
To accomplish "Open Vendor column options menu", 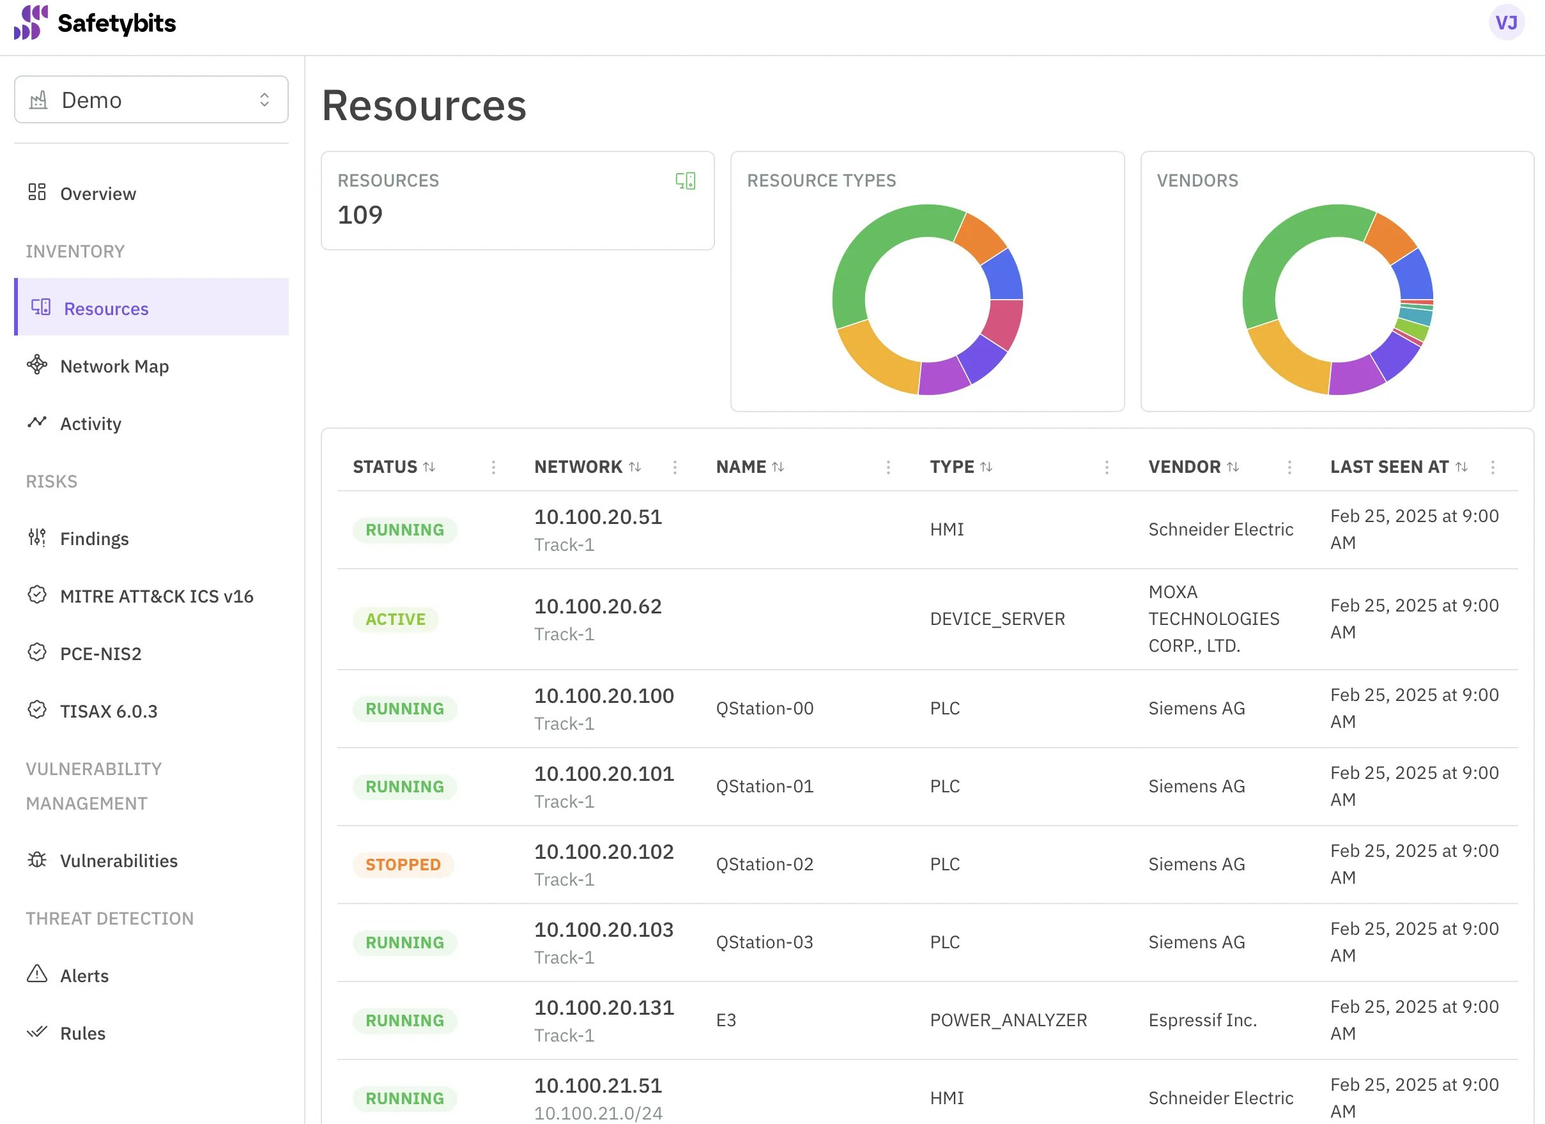I will click(1289, 467).
